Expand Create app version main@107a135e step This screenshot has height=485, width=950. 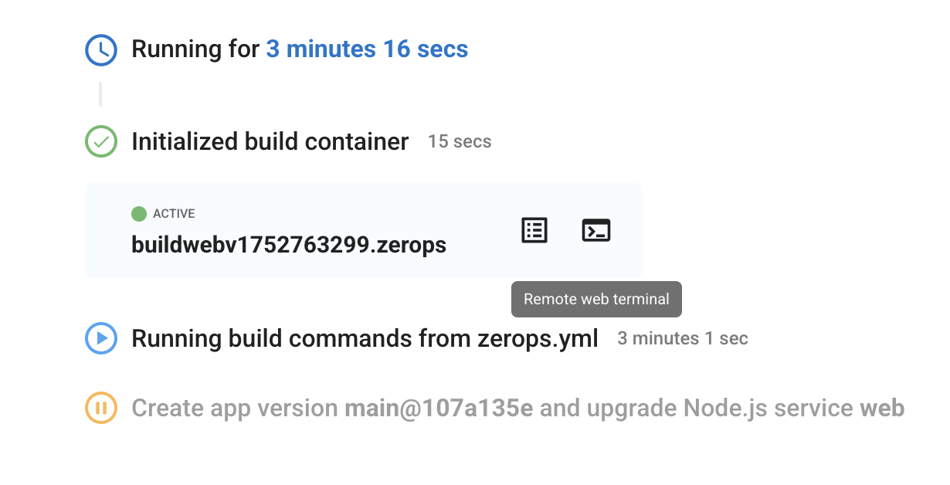coord(517,408)
